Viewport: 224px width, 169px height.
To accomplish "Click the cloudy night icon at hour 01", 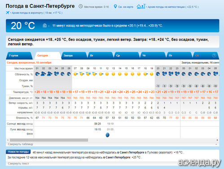I will point(37,74).
